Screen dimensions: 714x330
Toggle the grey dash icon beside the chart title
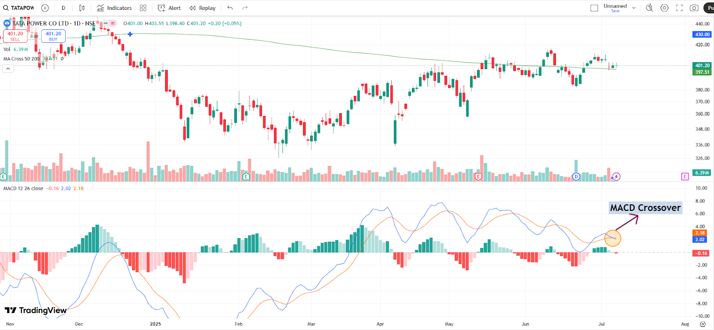pos(106,23)
